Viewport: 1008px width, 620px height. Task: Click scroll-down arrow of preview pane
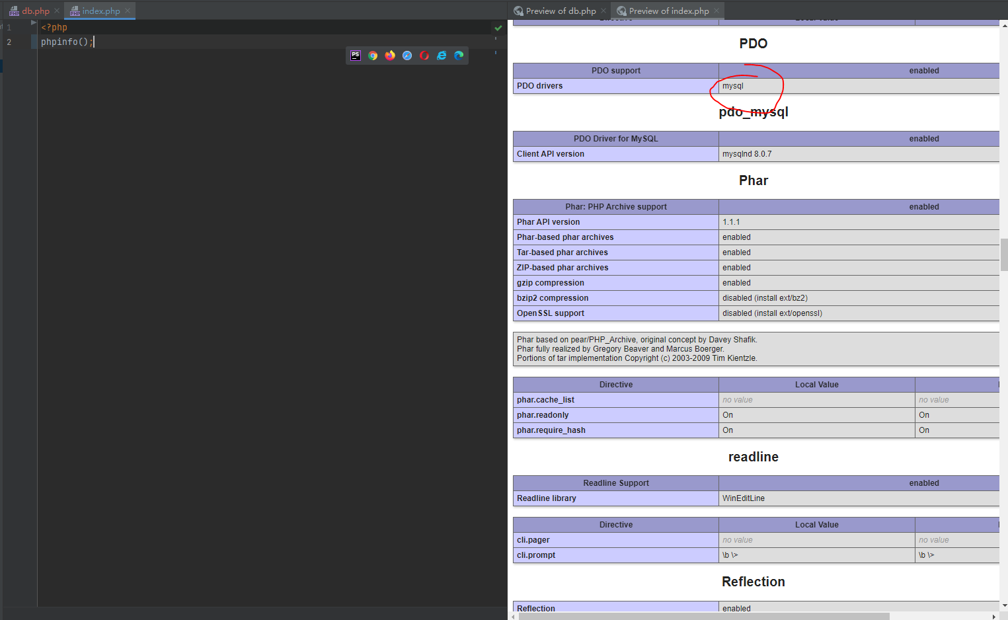[x=1004, y=605]
